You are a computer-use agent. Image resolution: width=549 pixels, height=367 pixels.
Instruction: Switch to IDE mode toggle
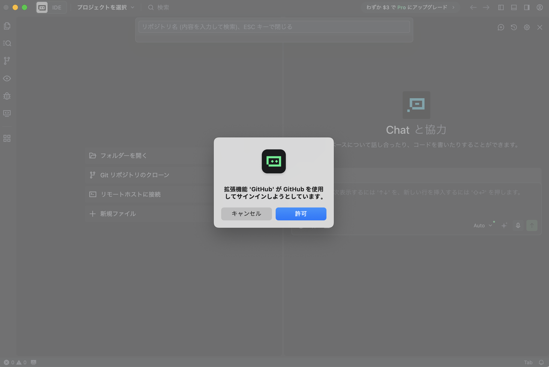[57, 7]
